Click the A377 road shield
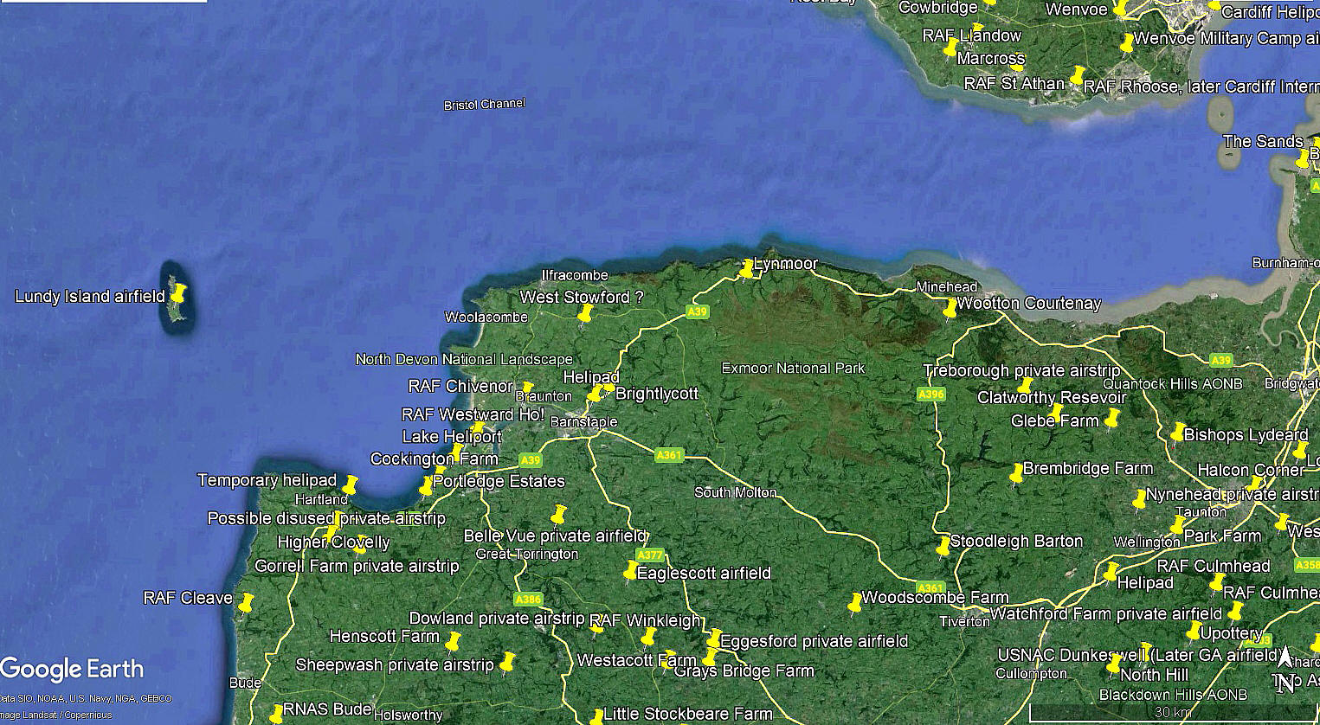Image resolution: width=1320 pixels, height=725 pixels. 650,555
